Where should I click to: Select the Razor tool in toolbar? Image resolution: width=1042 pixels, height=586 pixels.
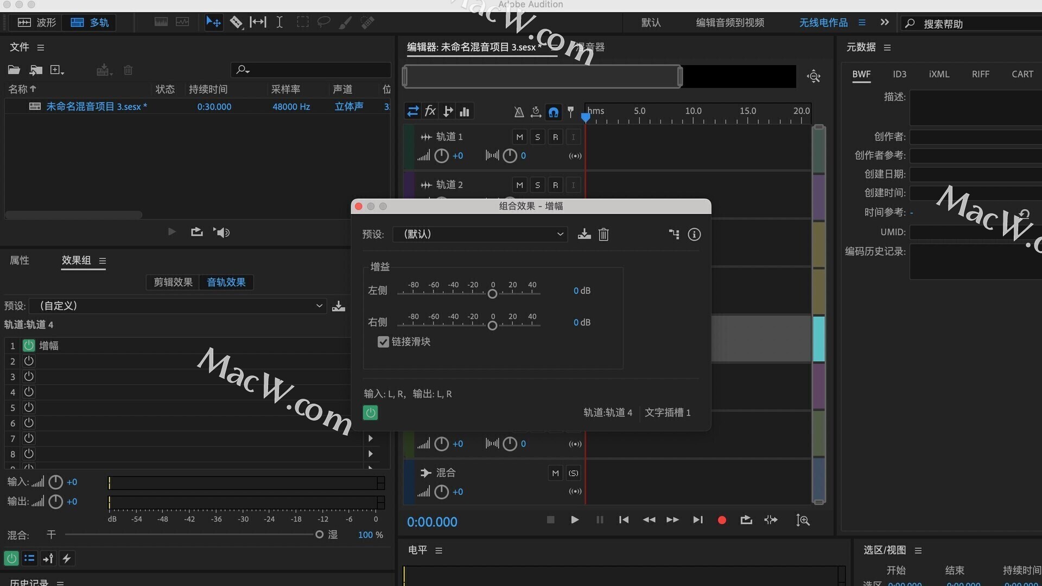click(x=236, y=22)
